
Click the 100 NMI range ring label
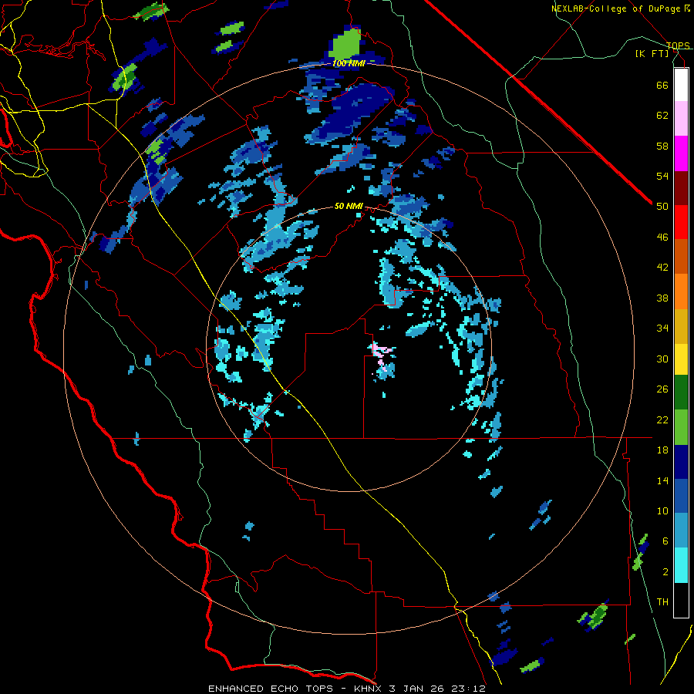[x=349, y=63]
